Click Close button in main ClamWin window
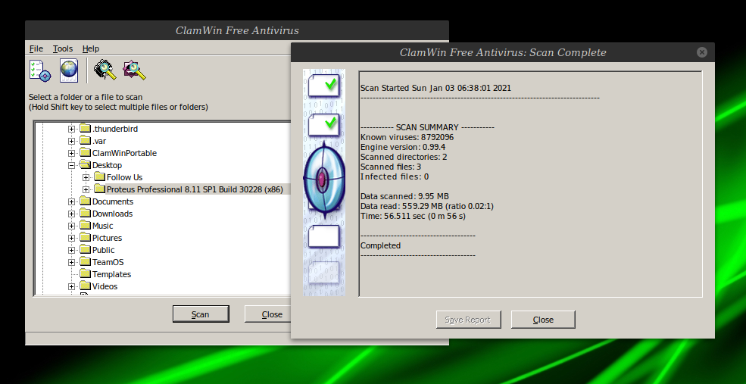This screenshot has width=746, height=384. coord(268,314)
